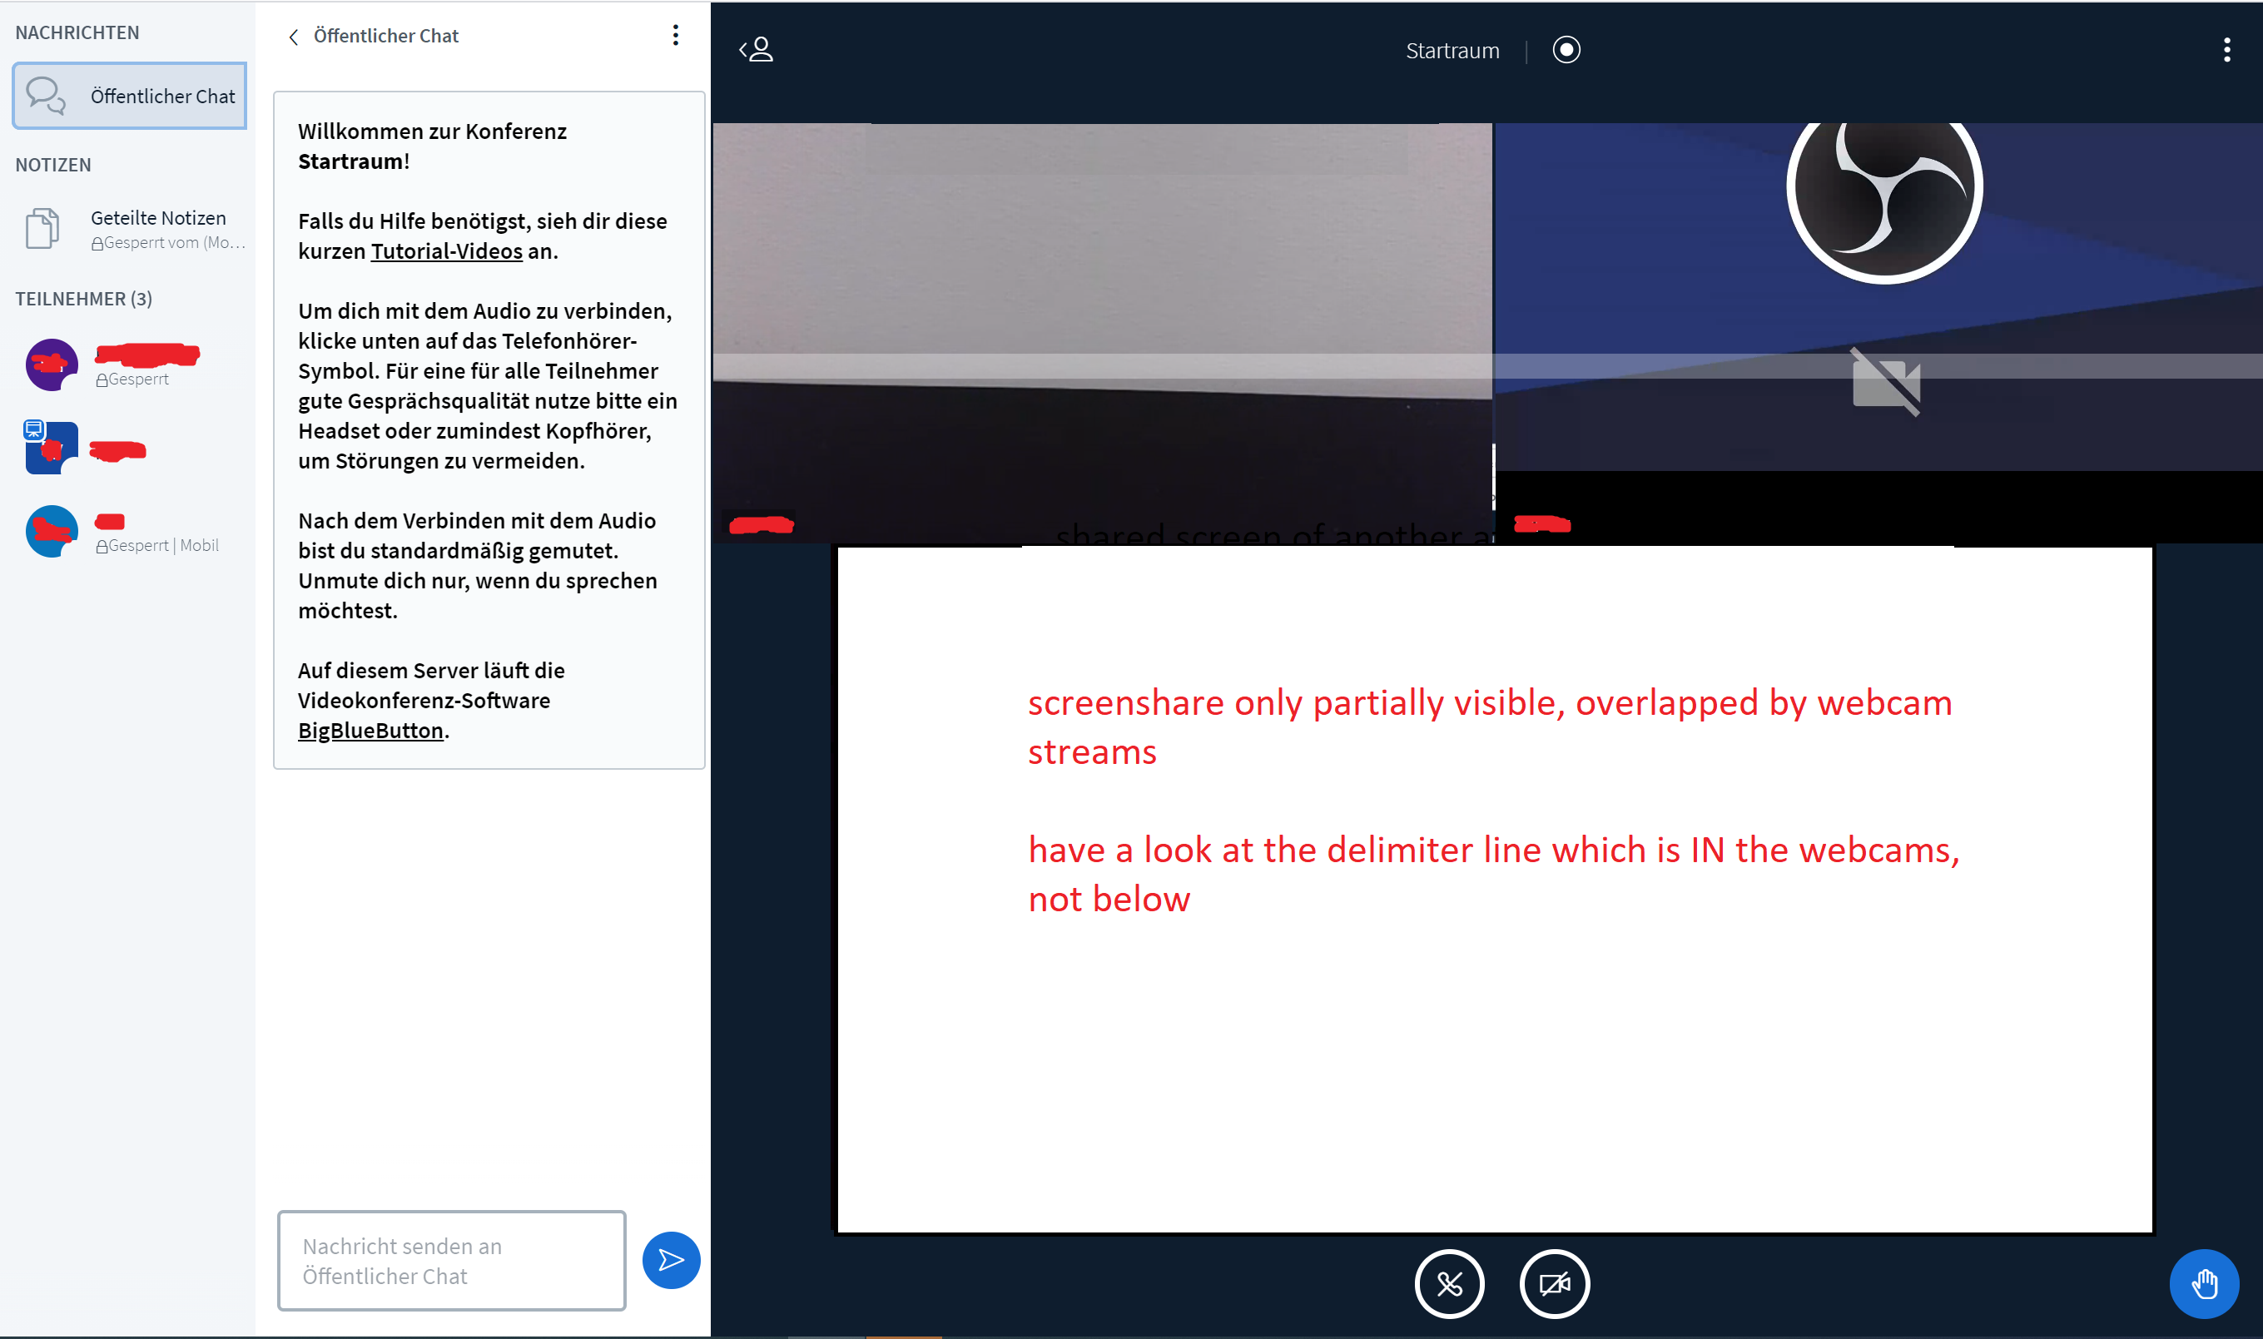Join audio via the phone icon
Screen dimensions: 2263x1339
pos(1449,1283)
